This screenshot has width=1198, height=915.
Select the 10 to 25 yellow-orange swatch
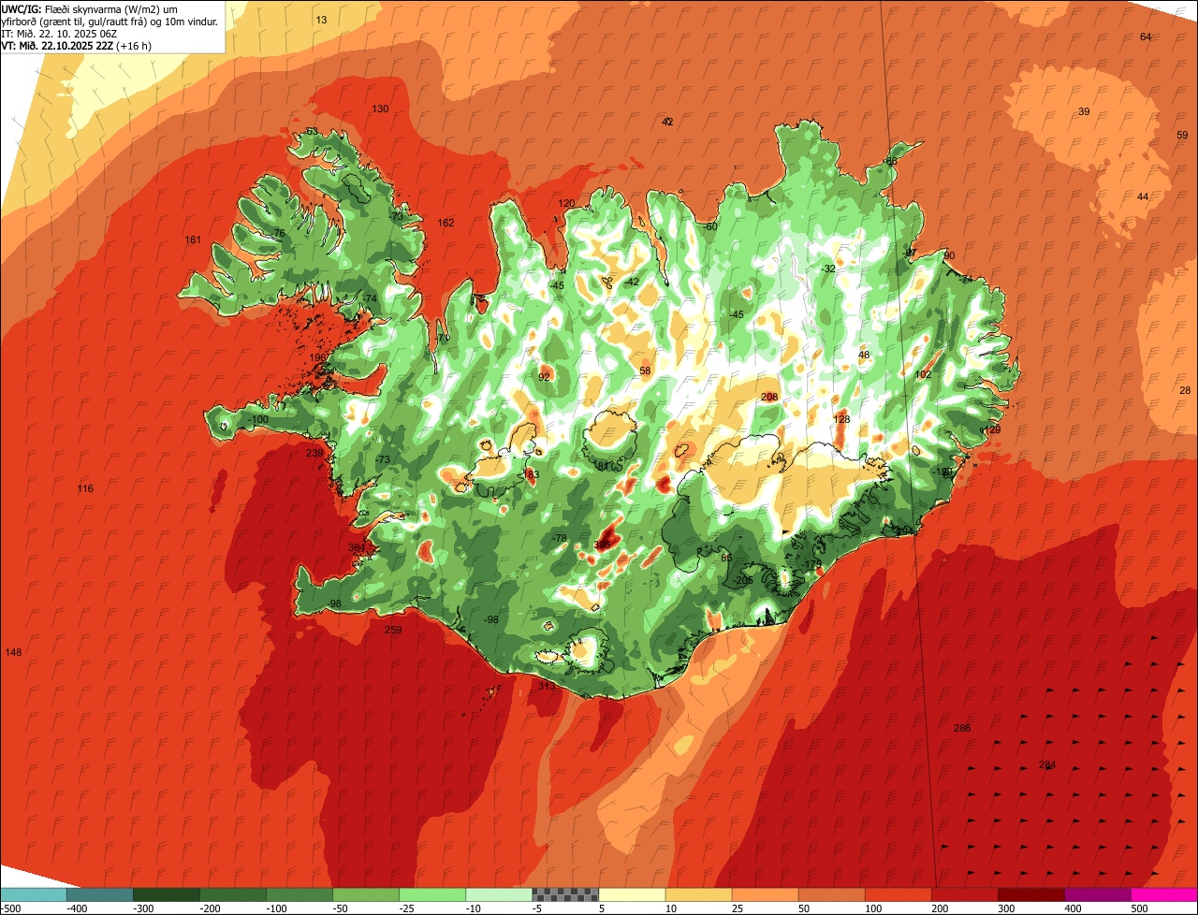tap(697, 893)
